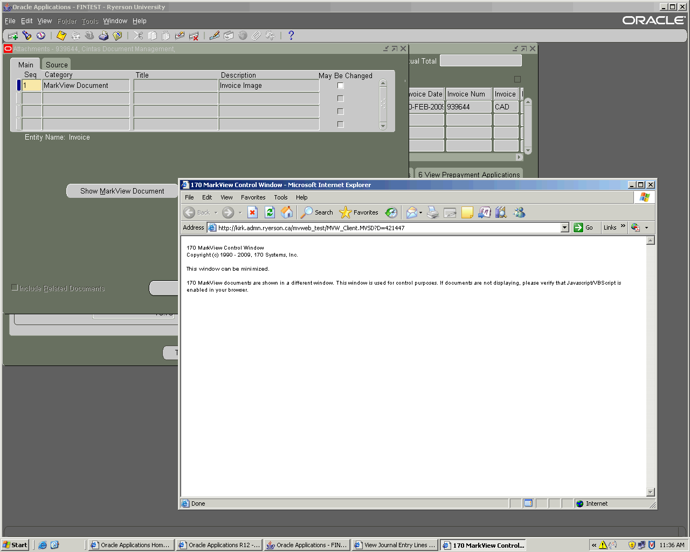Viewport: 690px width, 552px height.
Task: Click the Go button beside address bar
Action: 583,227
